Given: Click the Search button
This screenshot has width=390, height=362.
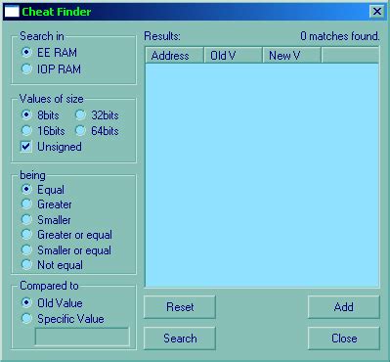Looking at the screenshot, I should tap(180, 339).
